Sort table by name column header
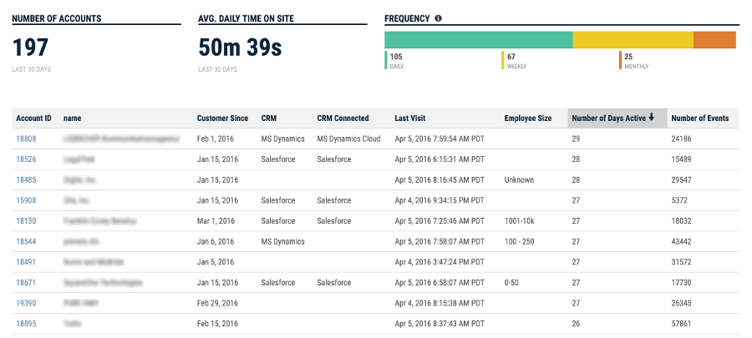Viewport: 752px width, 338px height. tap(72, 119)
